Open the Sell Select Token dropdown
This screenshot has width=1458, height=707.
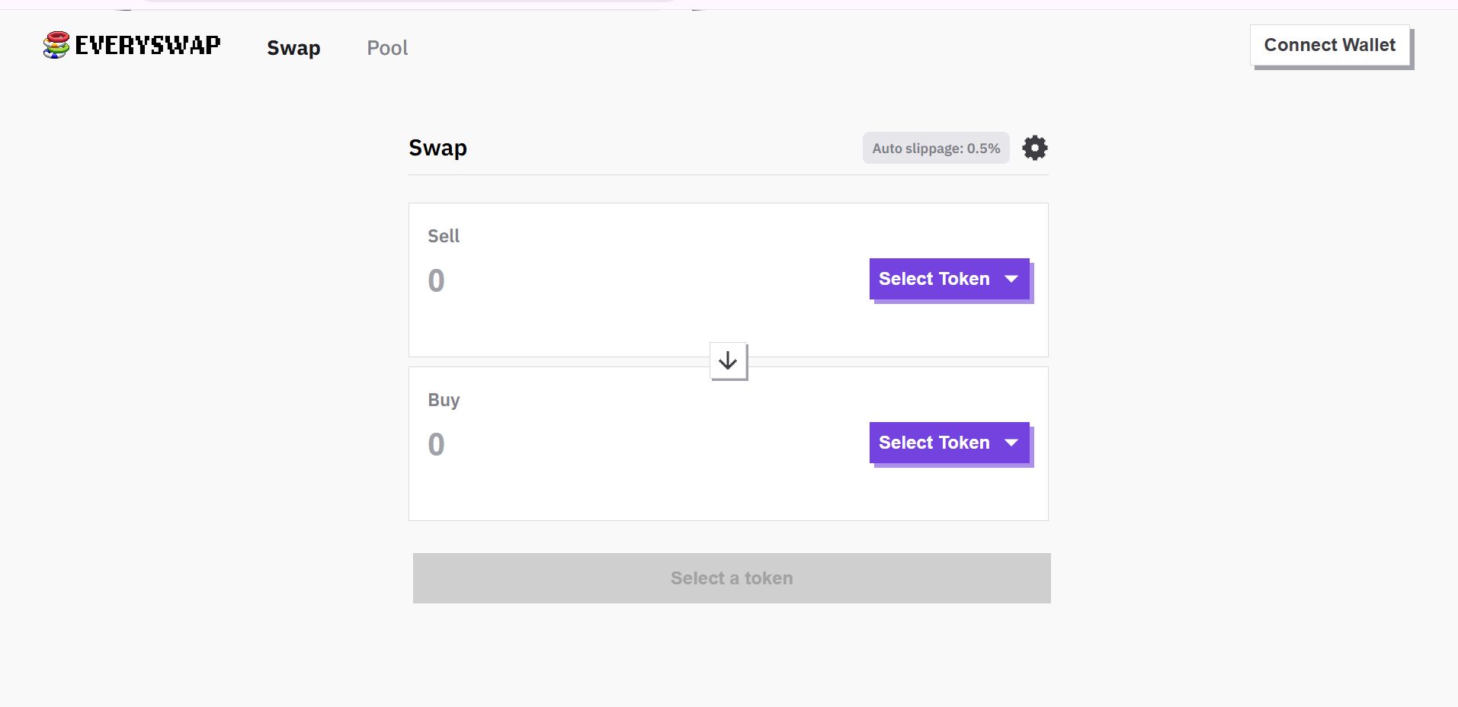(x=934, y=279)
